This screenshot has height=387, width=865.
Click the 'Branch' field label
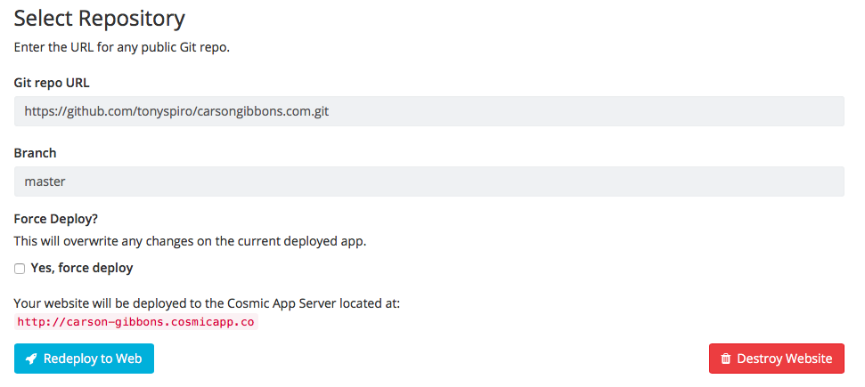36,153
